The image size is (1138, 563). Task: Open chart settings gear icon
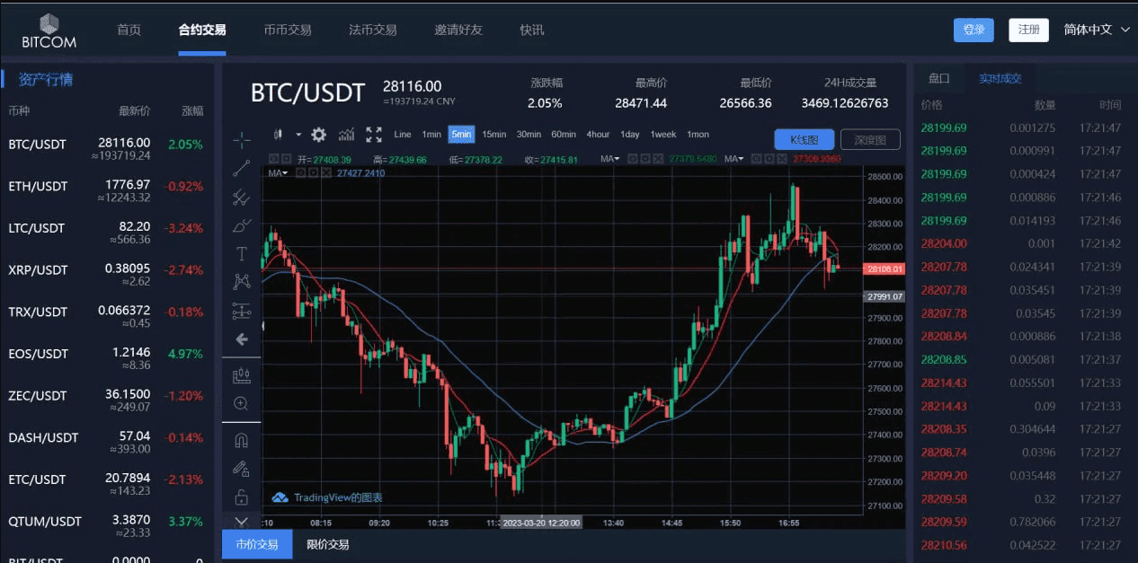pyautogui.click(x=318, y=135)
